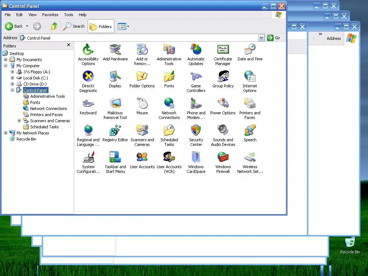
Task: Collapse the Control Panel tree node
Action: point(13,90)
